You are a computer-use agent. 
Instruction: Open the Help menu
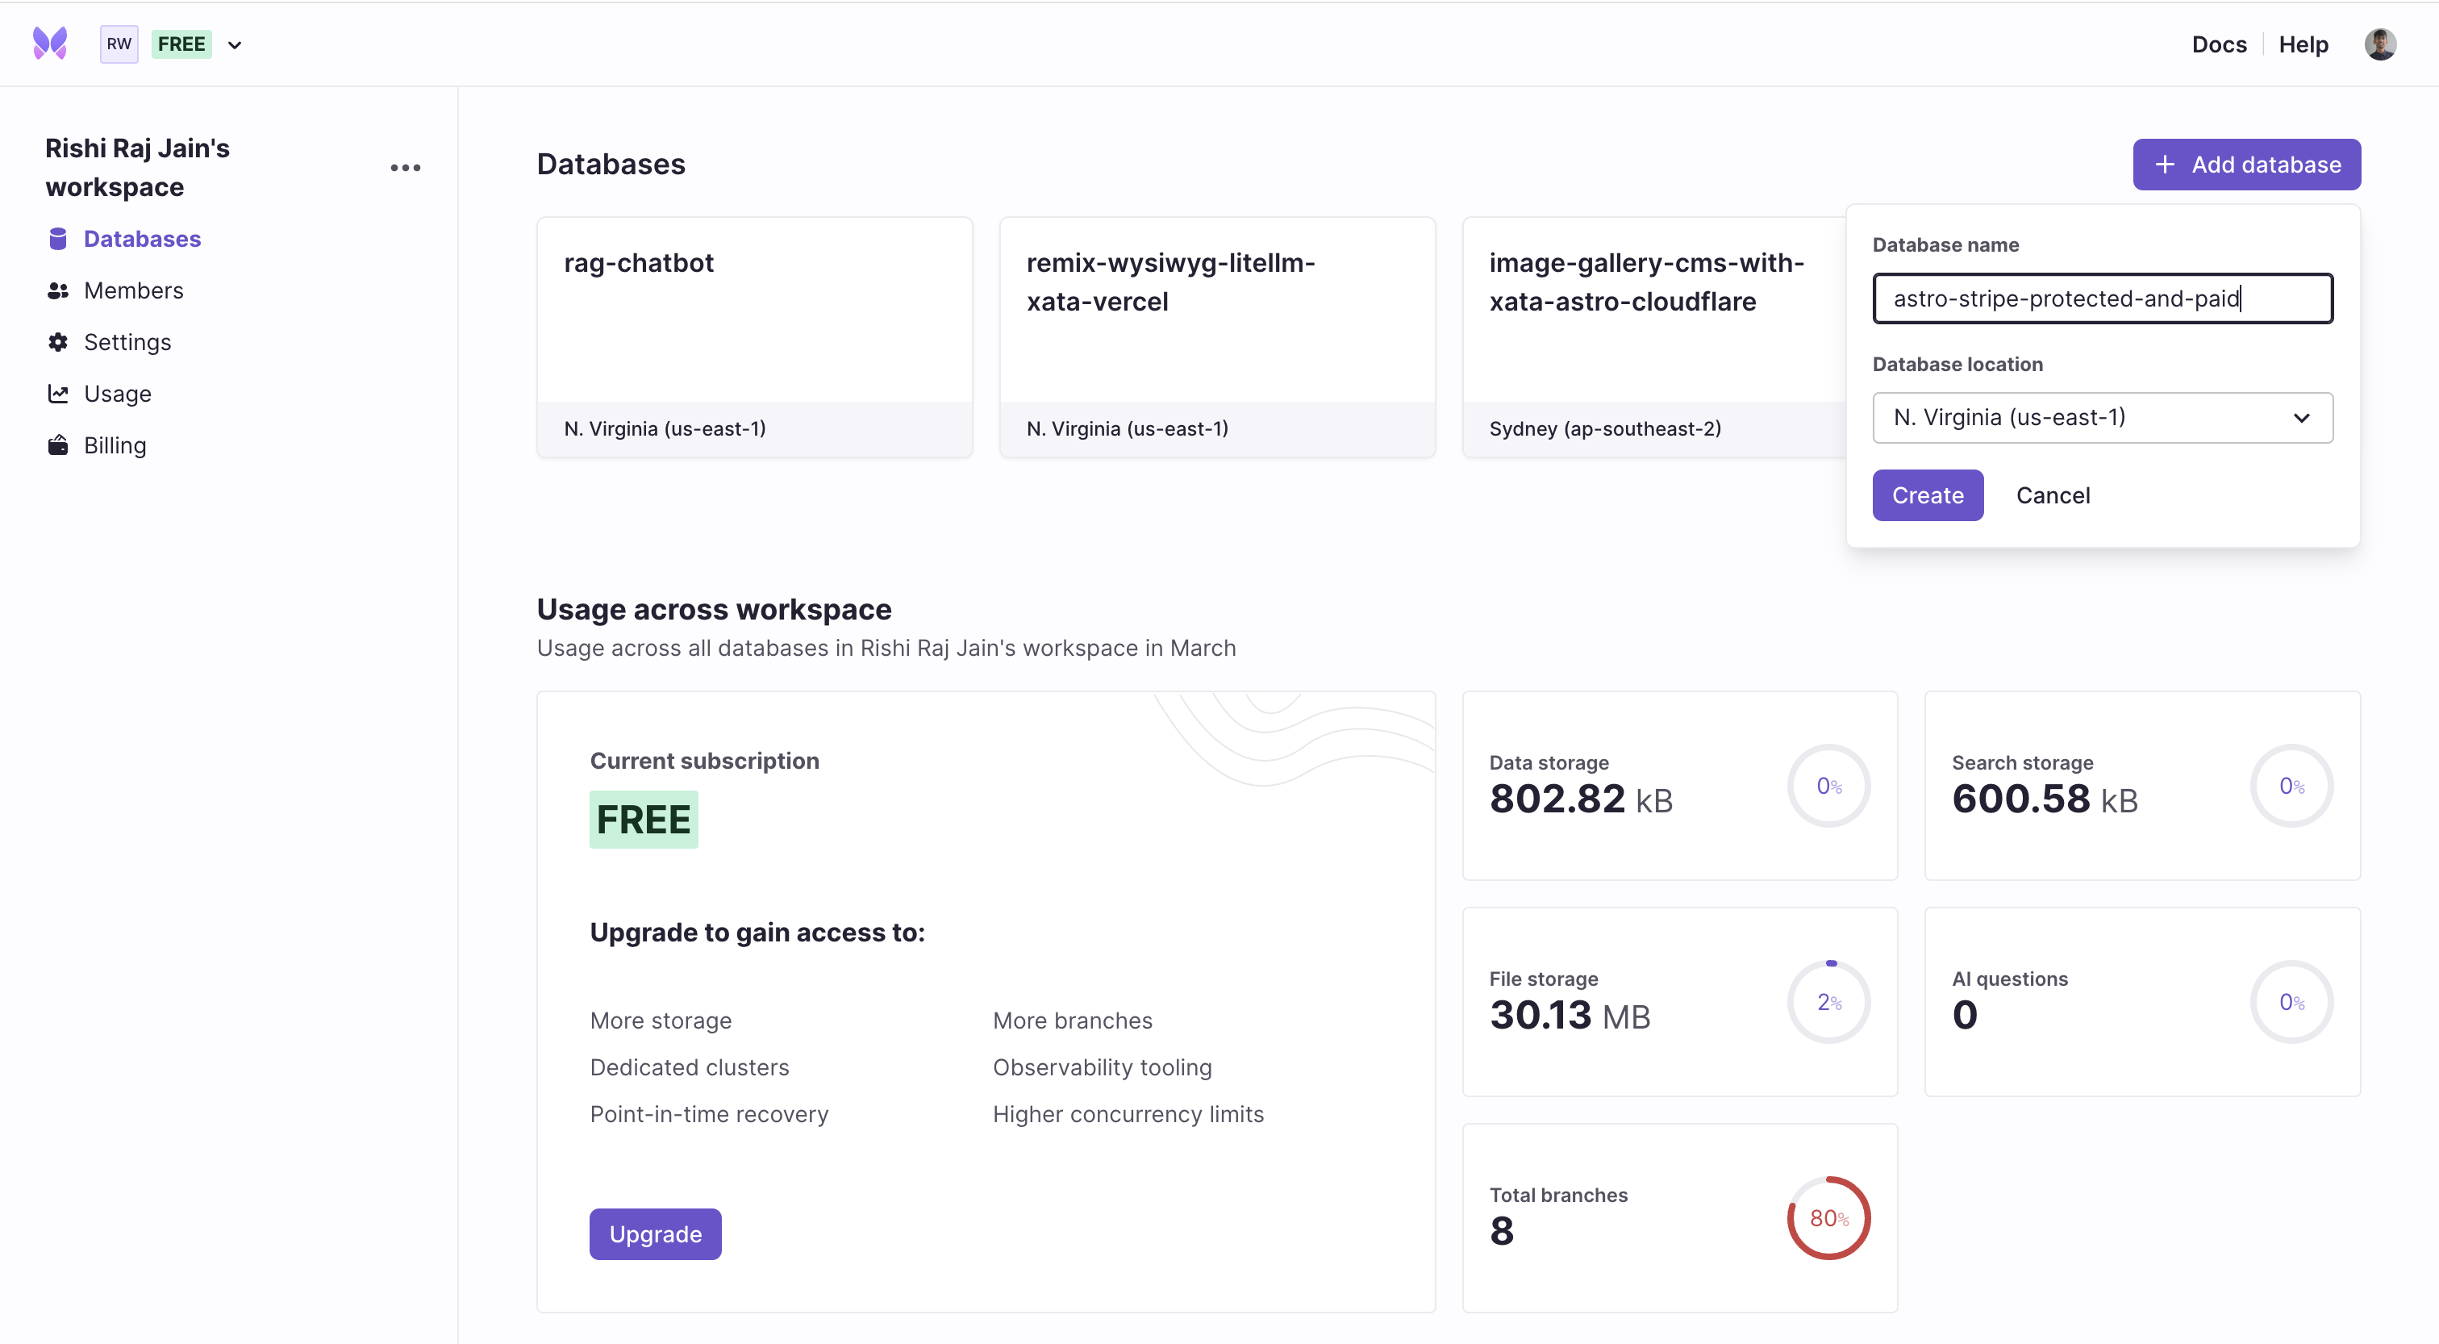pyautogui.click(x=2303, y=44)
